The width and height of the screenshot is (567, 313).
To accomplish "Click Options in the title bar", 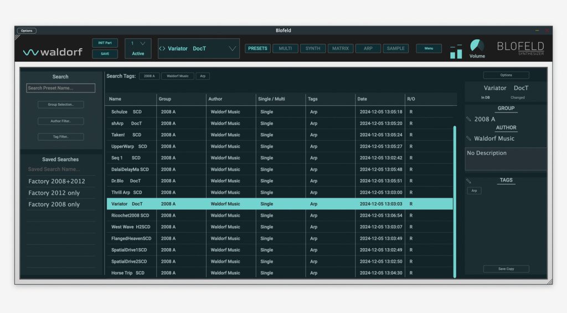I will pos(27,31).
